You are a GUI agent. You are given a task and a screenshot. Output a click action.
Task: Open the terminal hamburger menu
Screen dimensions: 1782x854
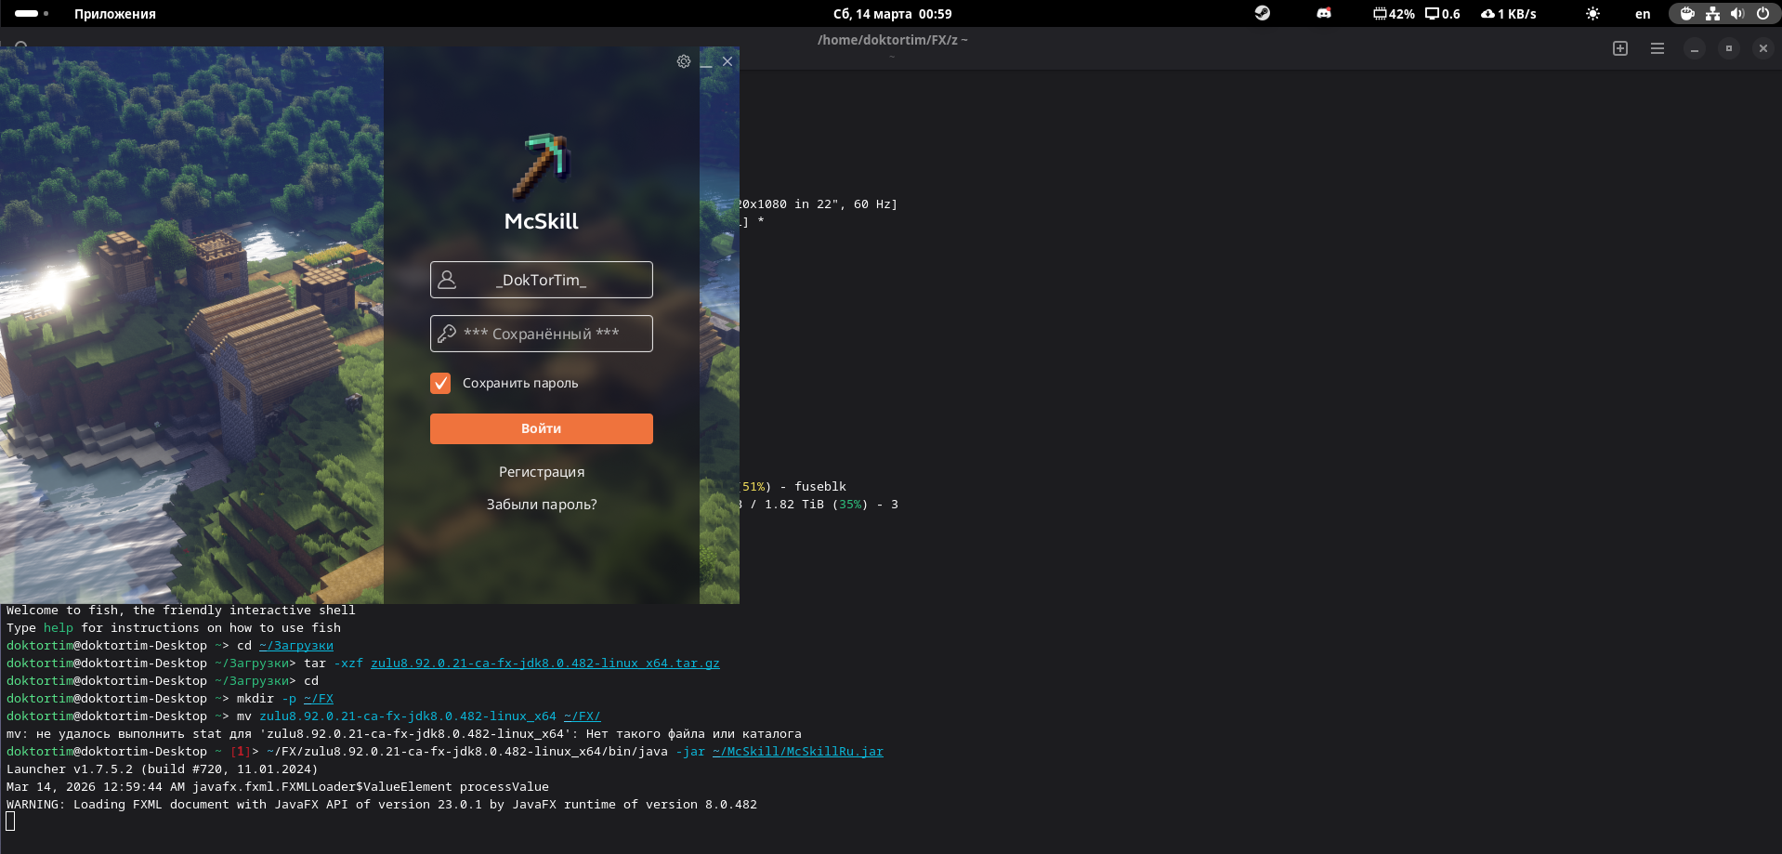pos(1658,48)
